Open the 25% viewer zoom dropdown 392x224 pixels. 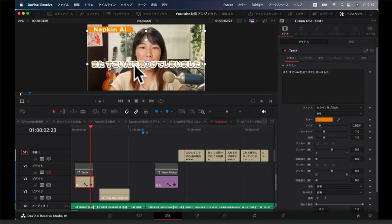[22, 21]
